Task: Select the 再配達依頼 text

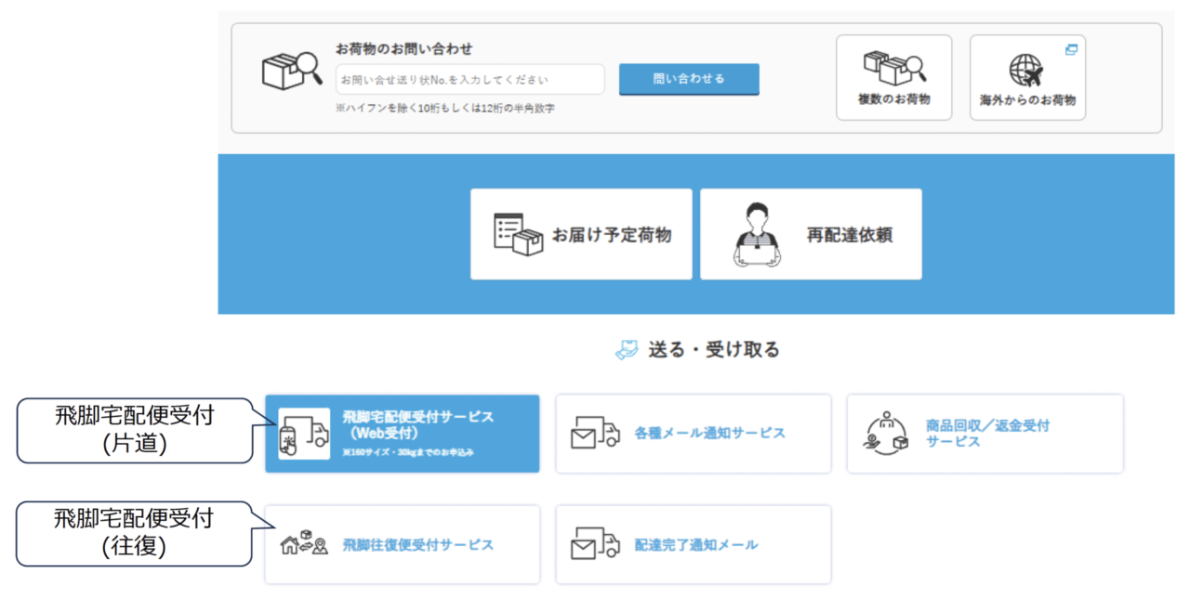Action: click(x=849, y=236)
